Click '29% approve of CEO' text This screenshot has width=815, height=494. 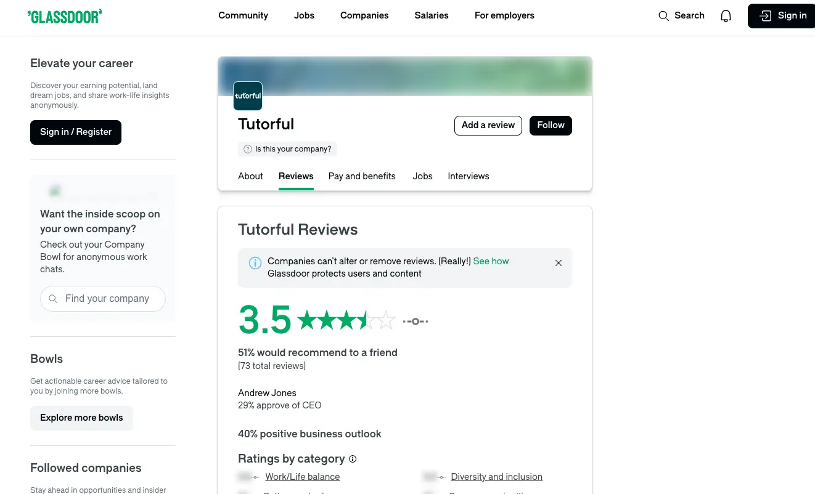pyautogui.click(x=279, y=405)
